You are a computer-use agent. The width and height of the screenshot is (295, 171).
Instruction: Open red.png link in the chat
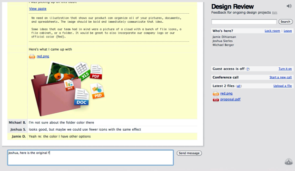[43, 56]
